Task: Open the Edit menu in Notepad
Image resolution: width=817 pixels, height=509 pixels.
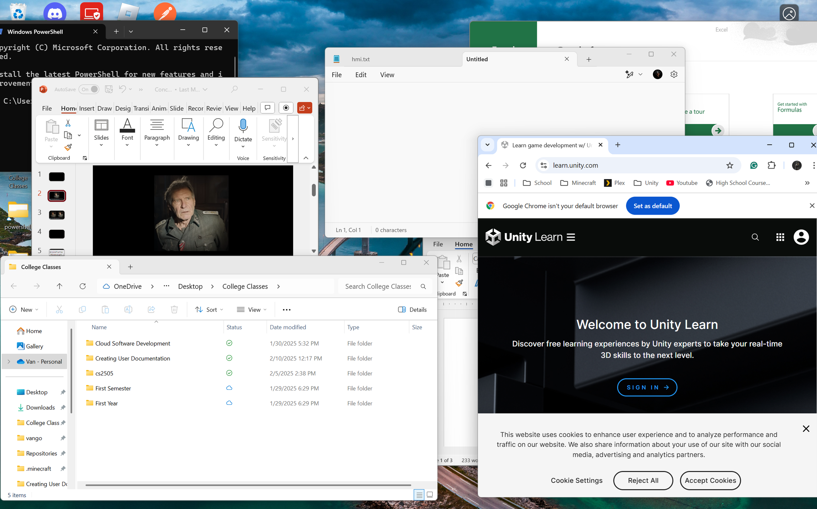Action: tap(361, 75)
